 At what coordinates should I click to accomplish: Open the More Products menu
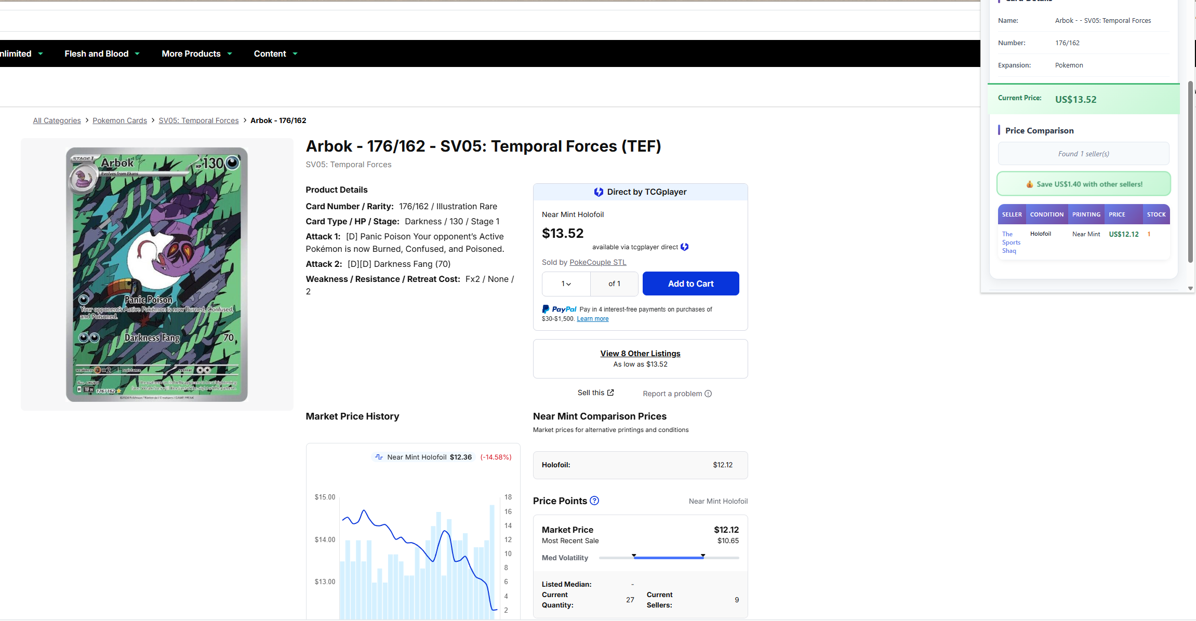click(196, 53)
